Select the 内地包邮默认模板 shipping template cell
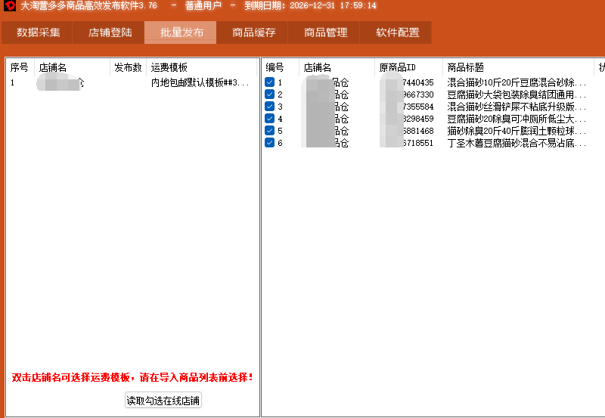Viewport: 605px width, 418px height. coord(200,82)
